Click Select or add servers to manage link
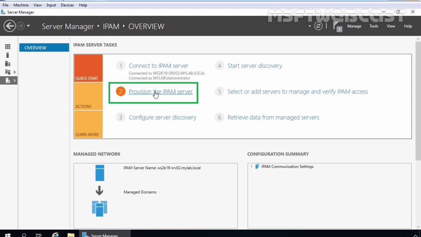 pos(298,92)
